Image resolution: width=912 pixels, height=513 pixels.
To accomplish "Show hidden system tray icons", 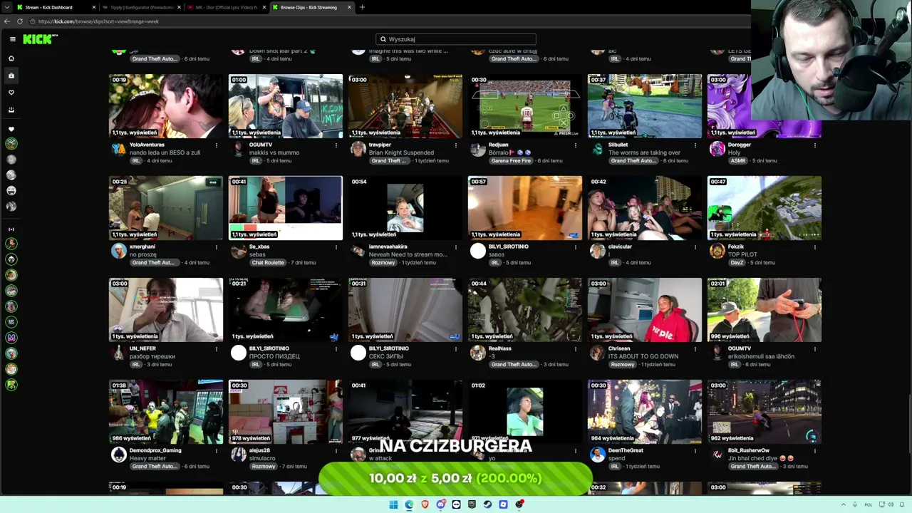I will (844, 504).
